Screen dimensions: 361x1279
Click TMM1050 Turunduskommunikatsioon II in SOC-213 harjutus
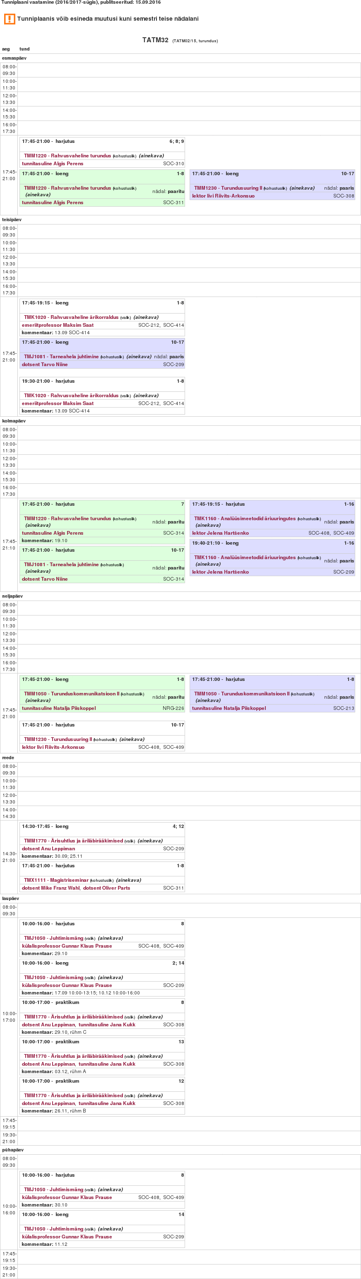pos(241,694)
